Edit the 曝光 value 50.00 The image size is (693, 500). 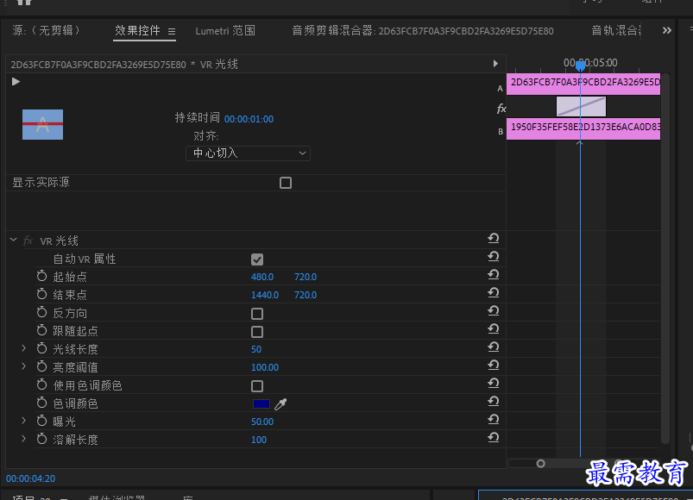pos(262,422)
